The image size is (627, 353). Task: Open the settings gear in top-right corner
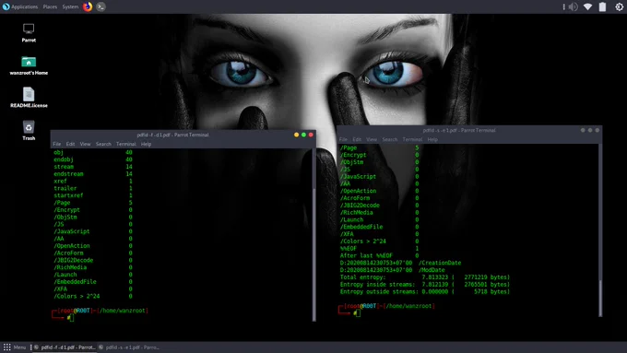point(619,6)
